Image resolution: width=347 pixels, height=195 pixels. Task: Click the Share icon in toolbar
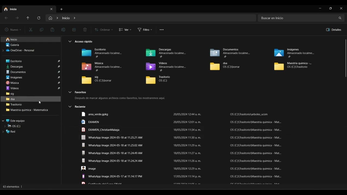coord(74,30)
